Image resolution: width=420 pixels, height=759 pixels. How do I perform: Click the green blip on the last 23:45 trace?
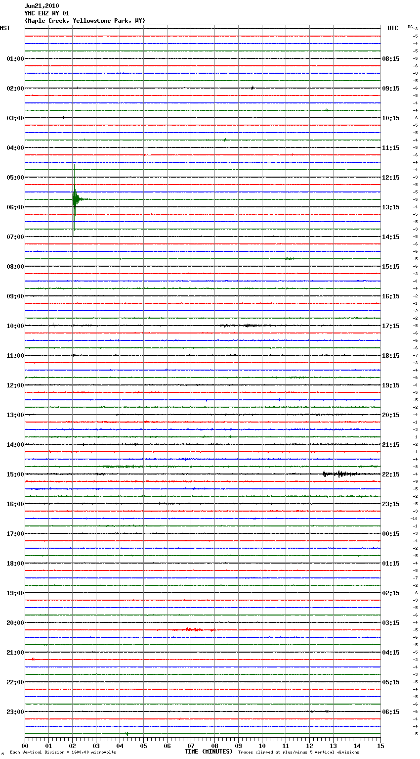(x=127, y=734)
